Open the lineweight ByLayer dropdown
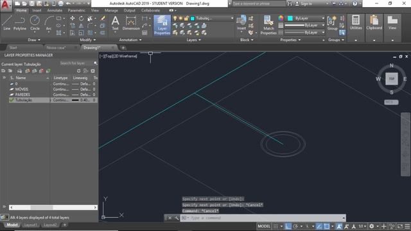This screenshot has height=231, width=411. (x=323, y=26)
